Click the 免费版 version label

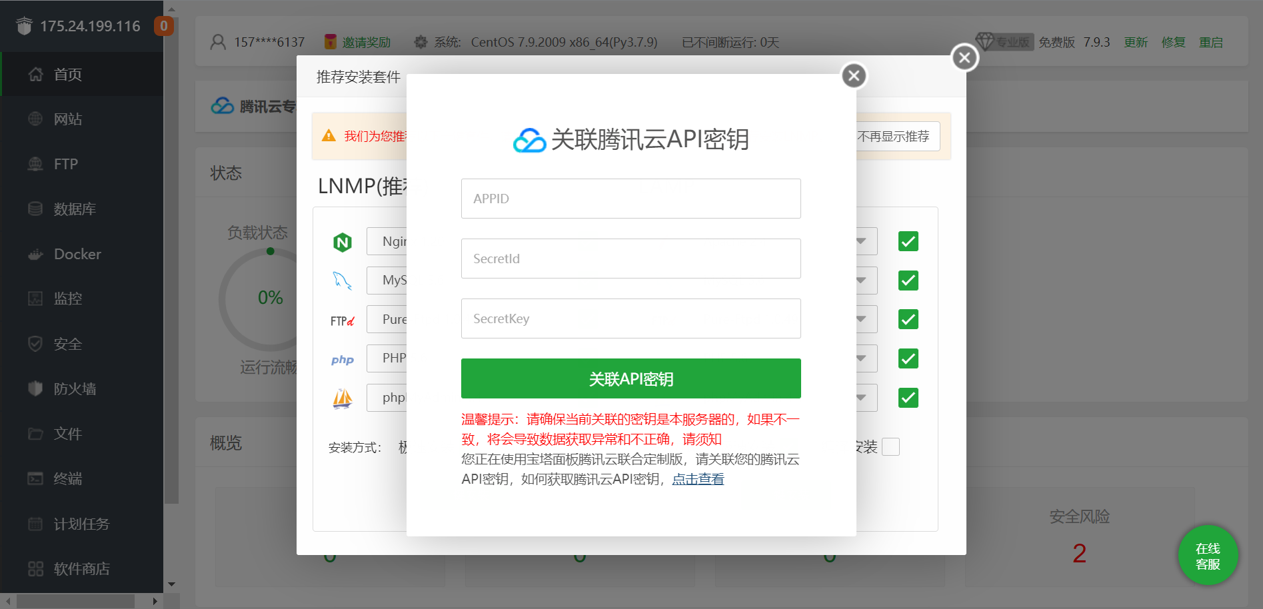coord(1056,42)
